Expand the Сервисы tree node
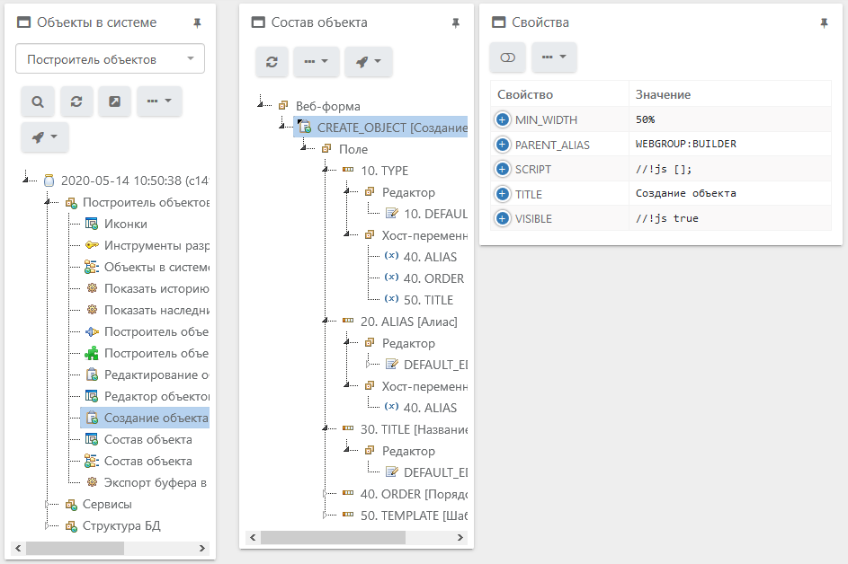 (x=48, y=505)
